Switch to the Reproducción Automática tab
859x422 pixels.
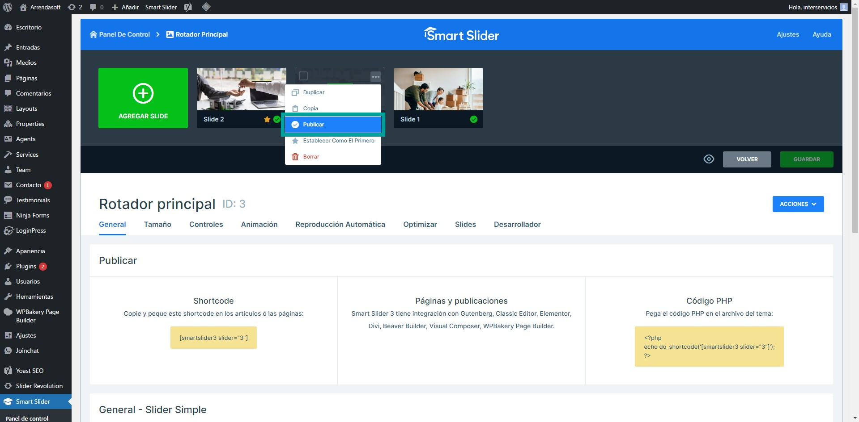(x=340, y=224)
